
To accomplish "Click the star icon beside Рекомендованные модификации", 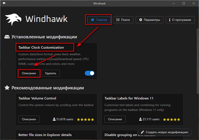I will click(7, 87).
